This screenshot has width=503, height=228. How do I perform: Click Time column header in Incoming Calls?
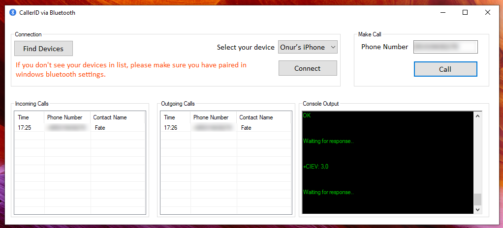click(24, 117)
